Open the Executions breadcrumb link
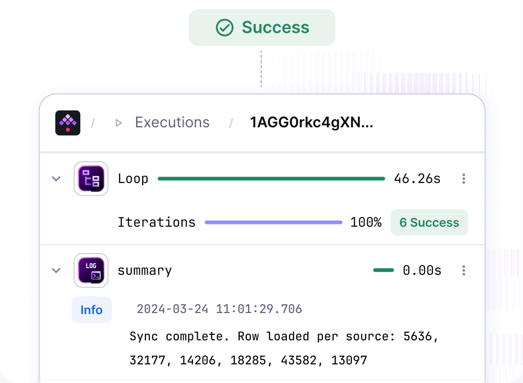523x383 pixels. pos(172,123)
